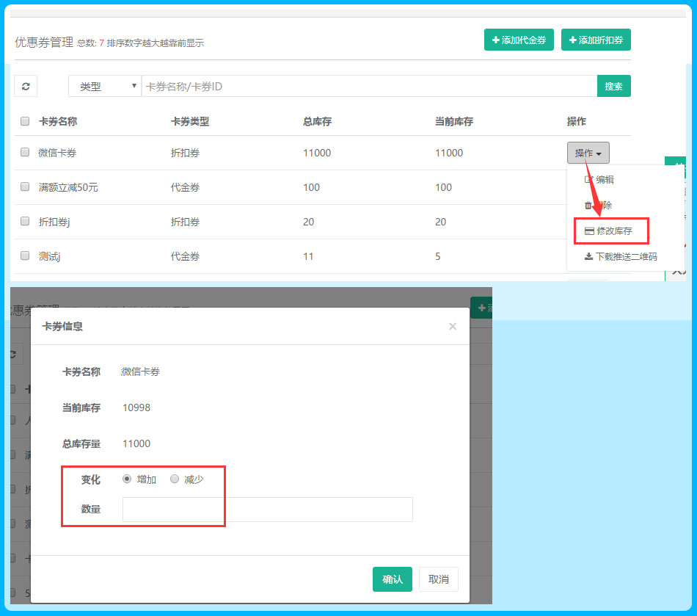This screenshot has width=697, height=616.
Task: Choose 下载推送二维码 from the action menu
Action: [x=626, y=257]
